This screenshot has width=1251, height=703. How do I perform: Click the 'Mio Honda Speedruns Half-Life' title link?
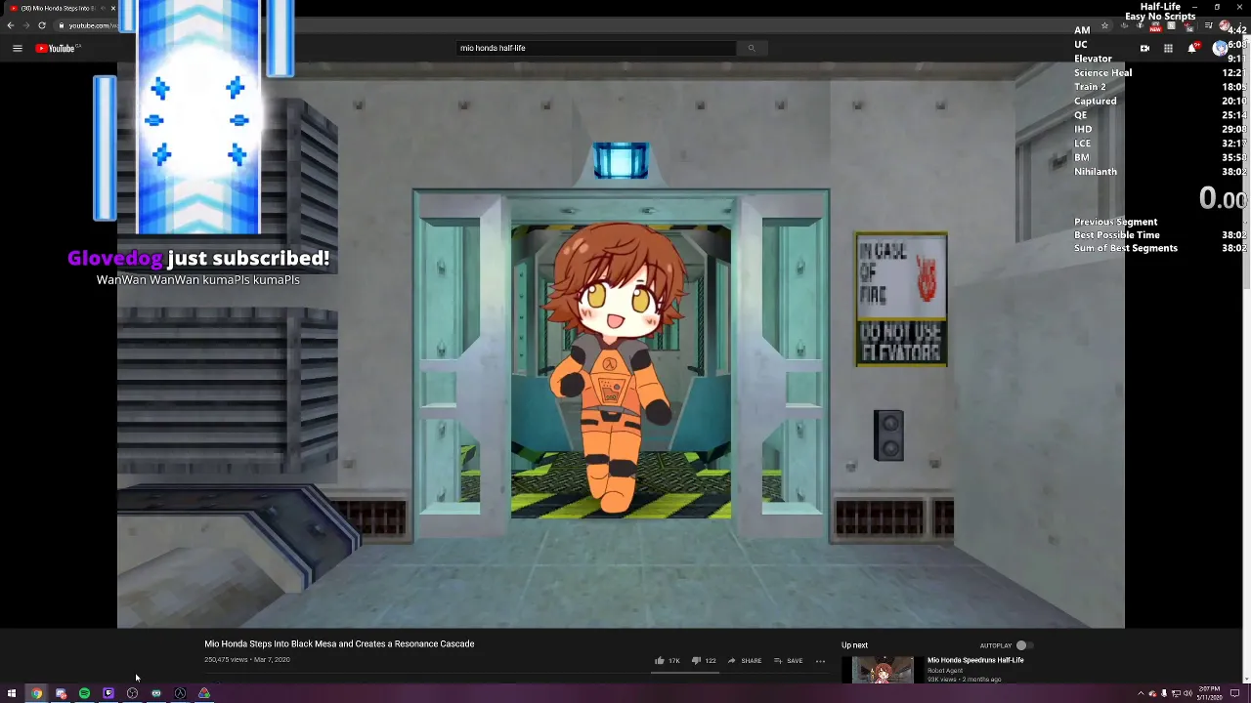[x=975, y=660]
